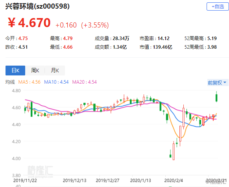This screenshot has height=187, width=229.
Task: Click the 4.60 y-axis price label
Action: coord(16,108)
